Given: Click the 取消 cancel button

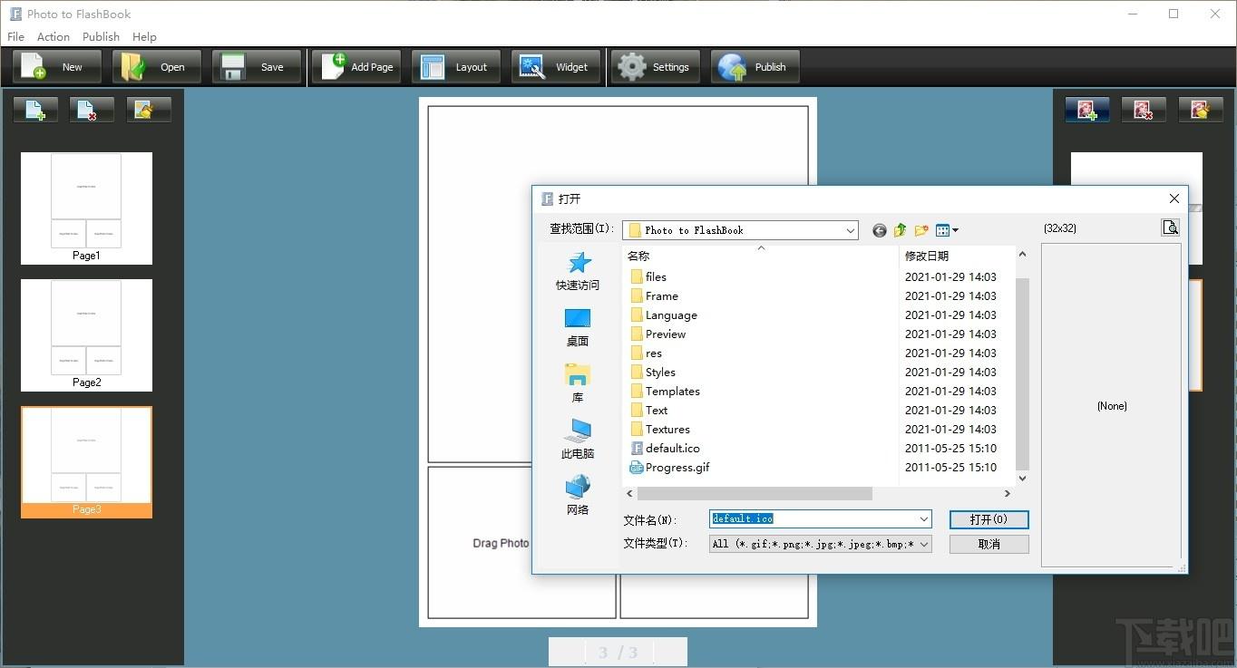Looking at the screenshot, I should [x=989, y=544].
